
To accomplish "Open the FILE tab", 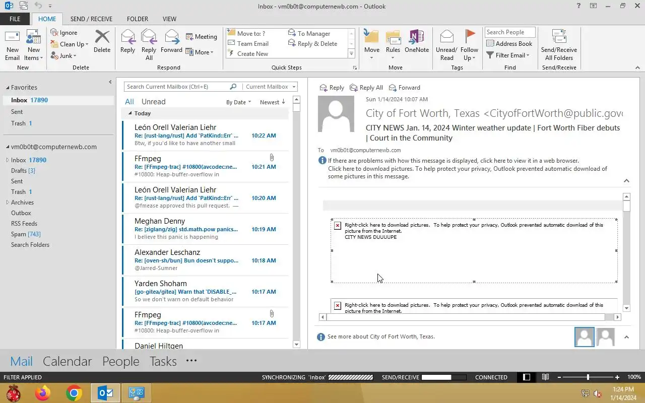I will coord(15,19).
